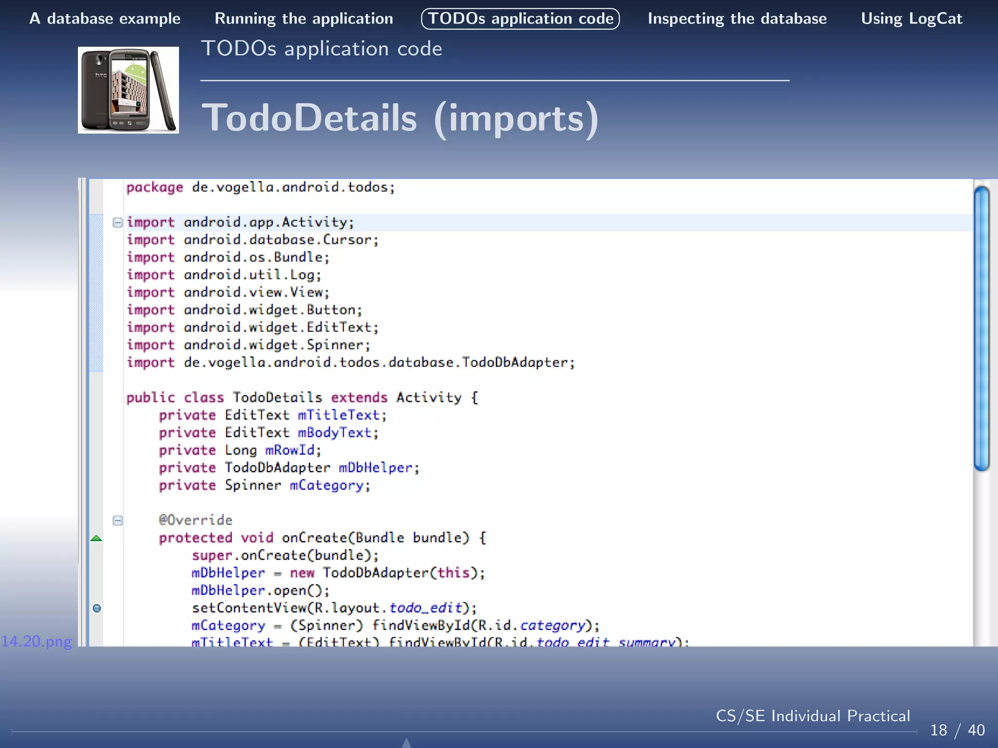Collapse the @Override onCreate fold marker
The height and width of the screenshot is (748, 998).
tap(117, 521)
